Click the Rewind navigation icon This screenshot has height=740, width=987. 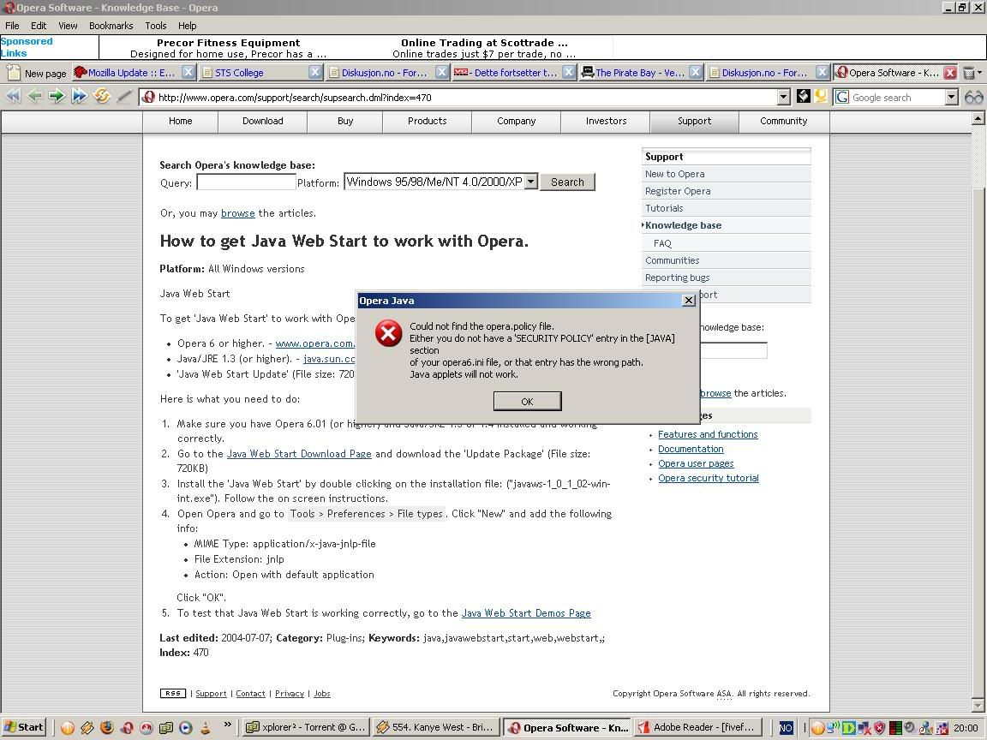(13, 96)
